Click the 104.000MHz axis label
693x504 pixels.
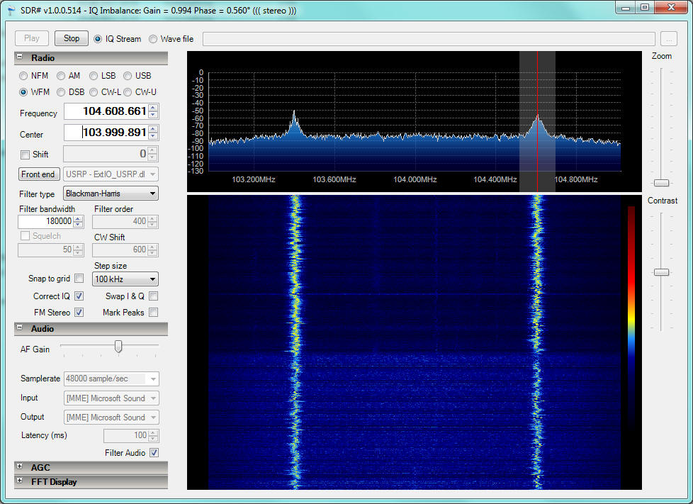coord(415,179)
